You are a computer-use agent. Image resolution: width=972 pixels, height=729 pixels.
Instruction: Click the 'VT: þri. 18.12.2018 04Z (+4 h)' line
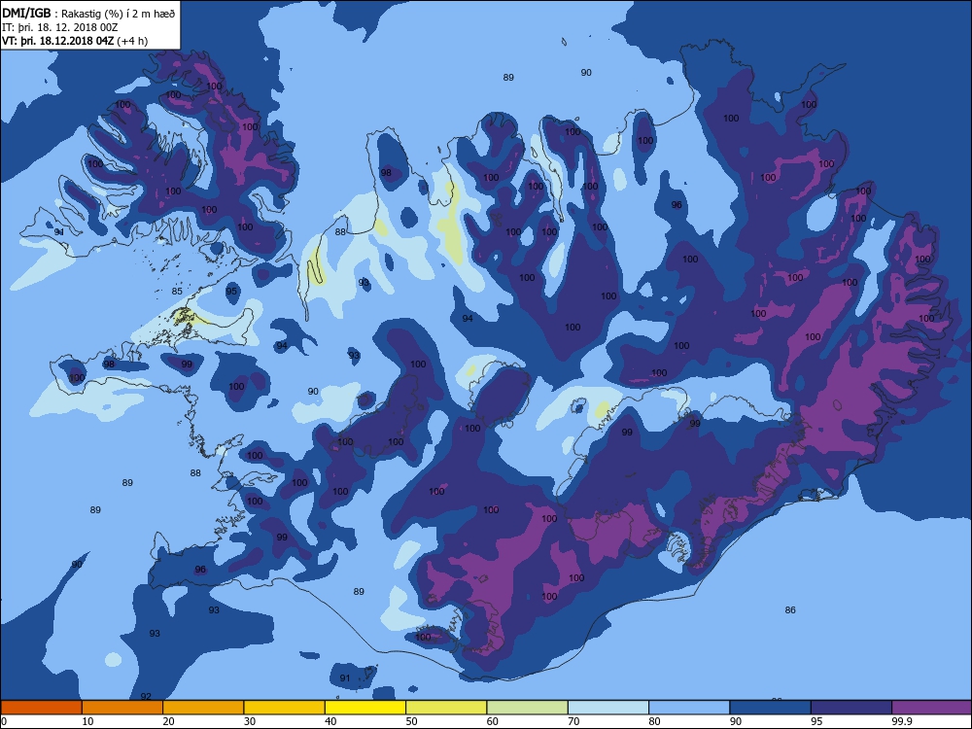[x=75, y=41]
